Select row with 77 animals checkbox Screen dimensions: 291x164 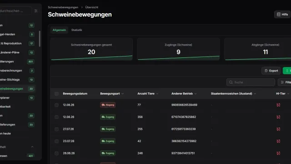[x=56, y=105]
